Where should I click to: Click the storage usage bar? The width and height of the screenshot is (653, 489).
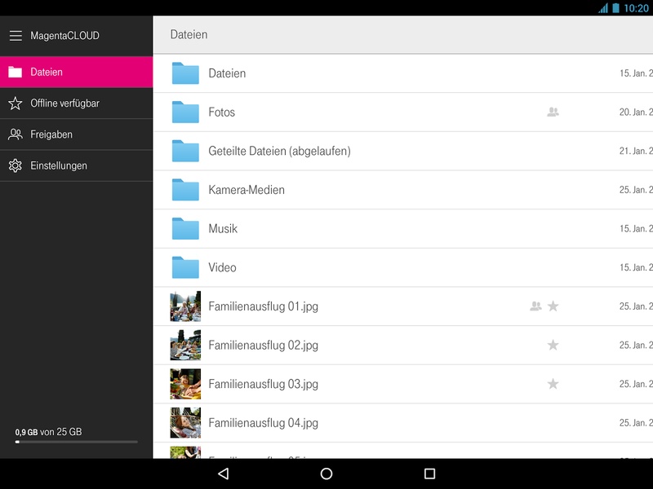76,442
